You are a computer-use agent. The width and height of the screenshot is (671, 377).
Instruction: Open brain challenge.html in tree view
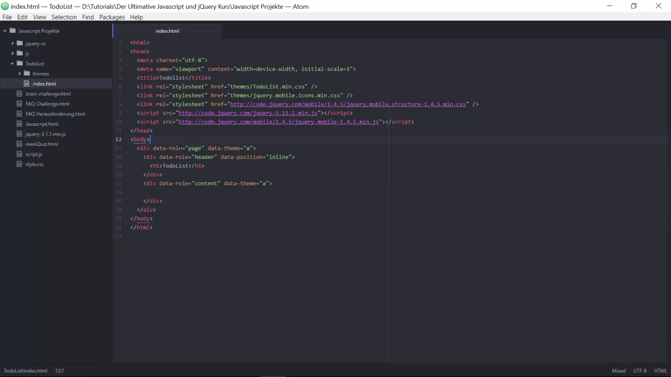pos(48,94)
